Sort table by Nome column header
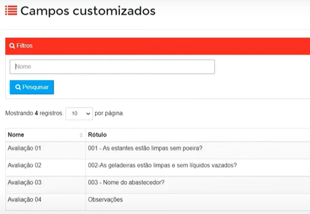The width and height of the screenshot is (310, 214). 16,135
